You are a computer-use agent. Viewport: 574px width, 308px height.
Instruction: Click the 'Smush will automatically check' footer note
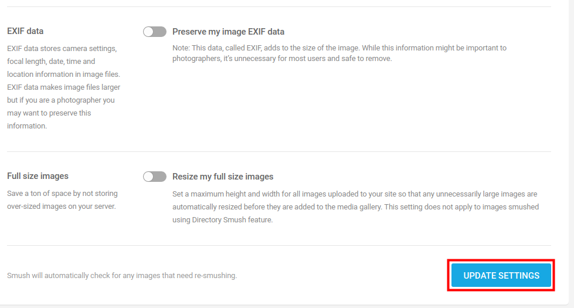(122, 276)
